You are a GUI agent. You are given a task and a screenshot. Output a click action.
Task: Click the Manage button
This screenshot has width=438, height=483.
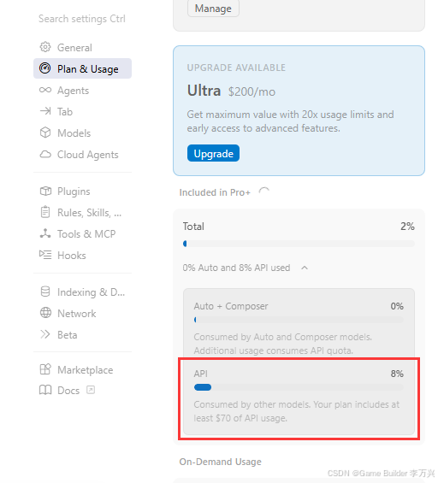pos(213,9)
